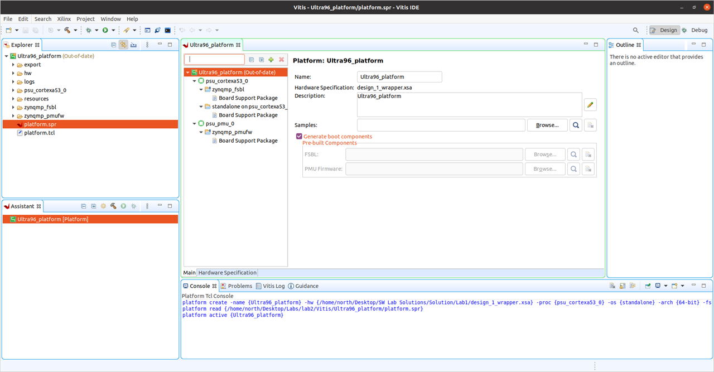Edit the platform Description using the pencil icon
Screen dimensions: 714x372
click(x=590, y=104)
